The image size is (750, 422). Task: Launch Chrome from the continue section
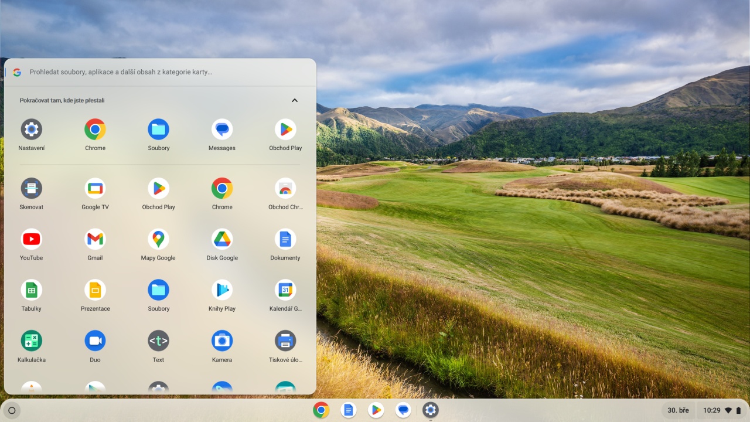[x=95, y=135]
